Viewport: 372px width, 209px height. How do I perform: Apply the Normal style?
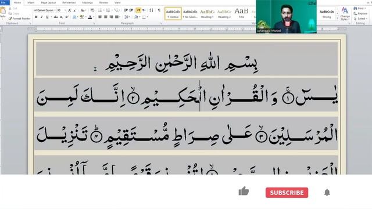tap(173, 14)
